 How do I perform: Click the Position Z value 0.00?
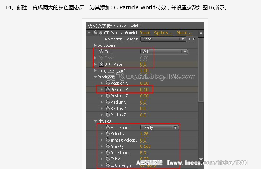[144, 96]
